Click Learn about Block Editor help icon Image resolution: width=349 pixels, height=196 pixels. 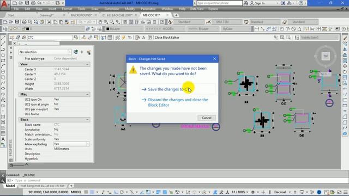coord(150,38)
